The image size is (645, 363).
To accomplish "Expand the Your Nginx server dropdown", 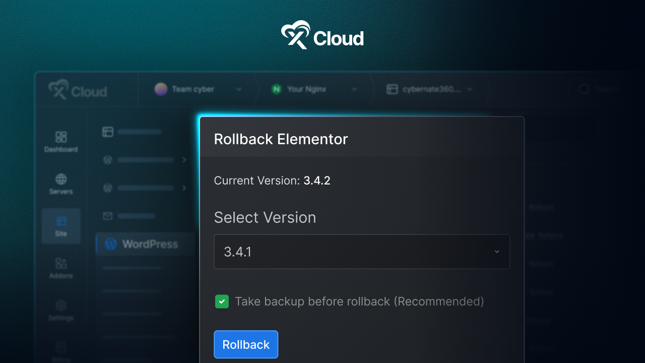I will click(x=354, y=89).
